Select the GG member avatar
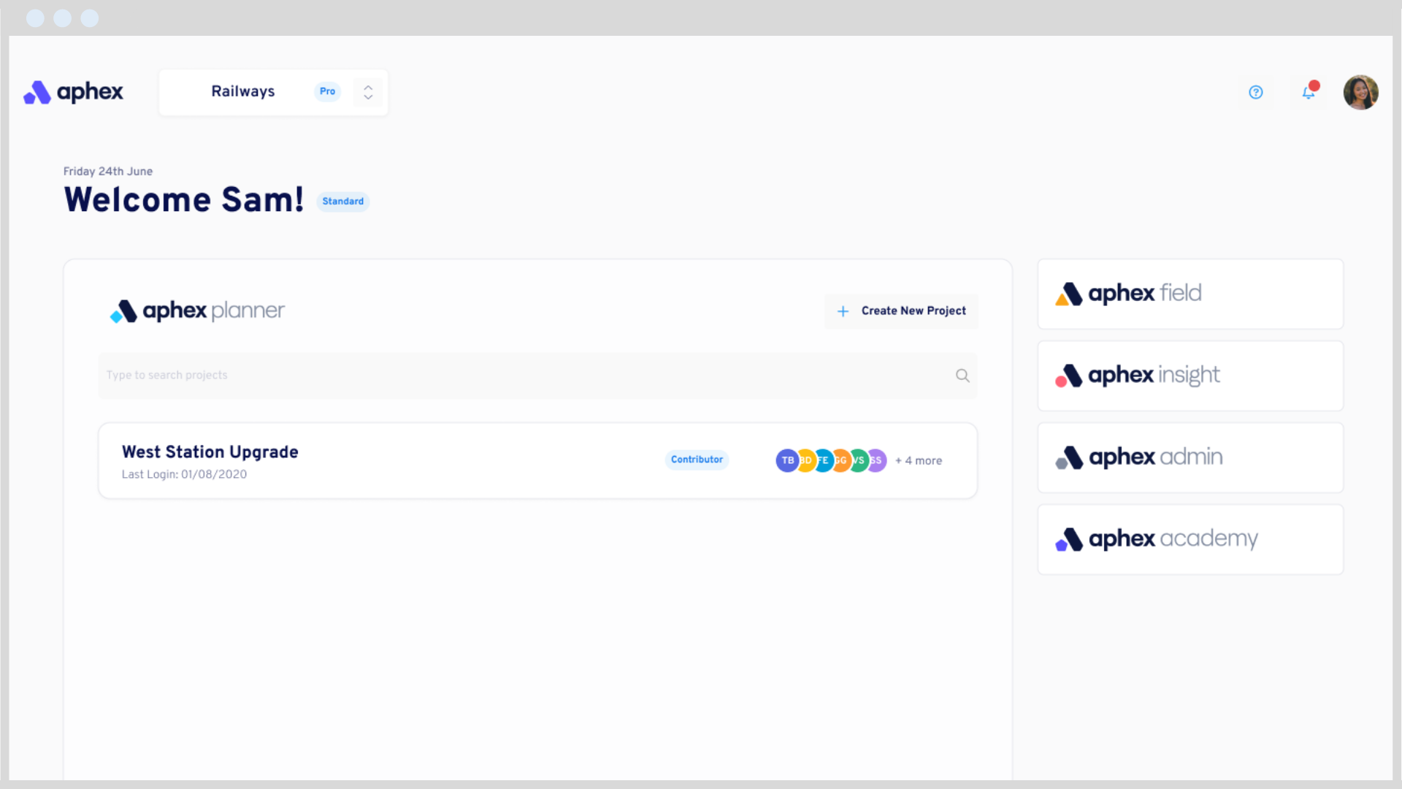Viewport: 1402px width, 789px height. (841, 460)
